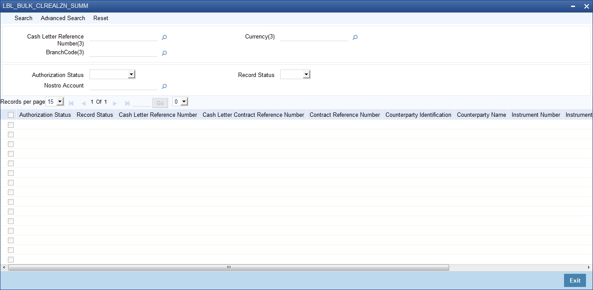This screenshot has height=290, width=593.
Task: Expand the Record Status dropdown
Action: (295, 75)
